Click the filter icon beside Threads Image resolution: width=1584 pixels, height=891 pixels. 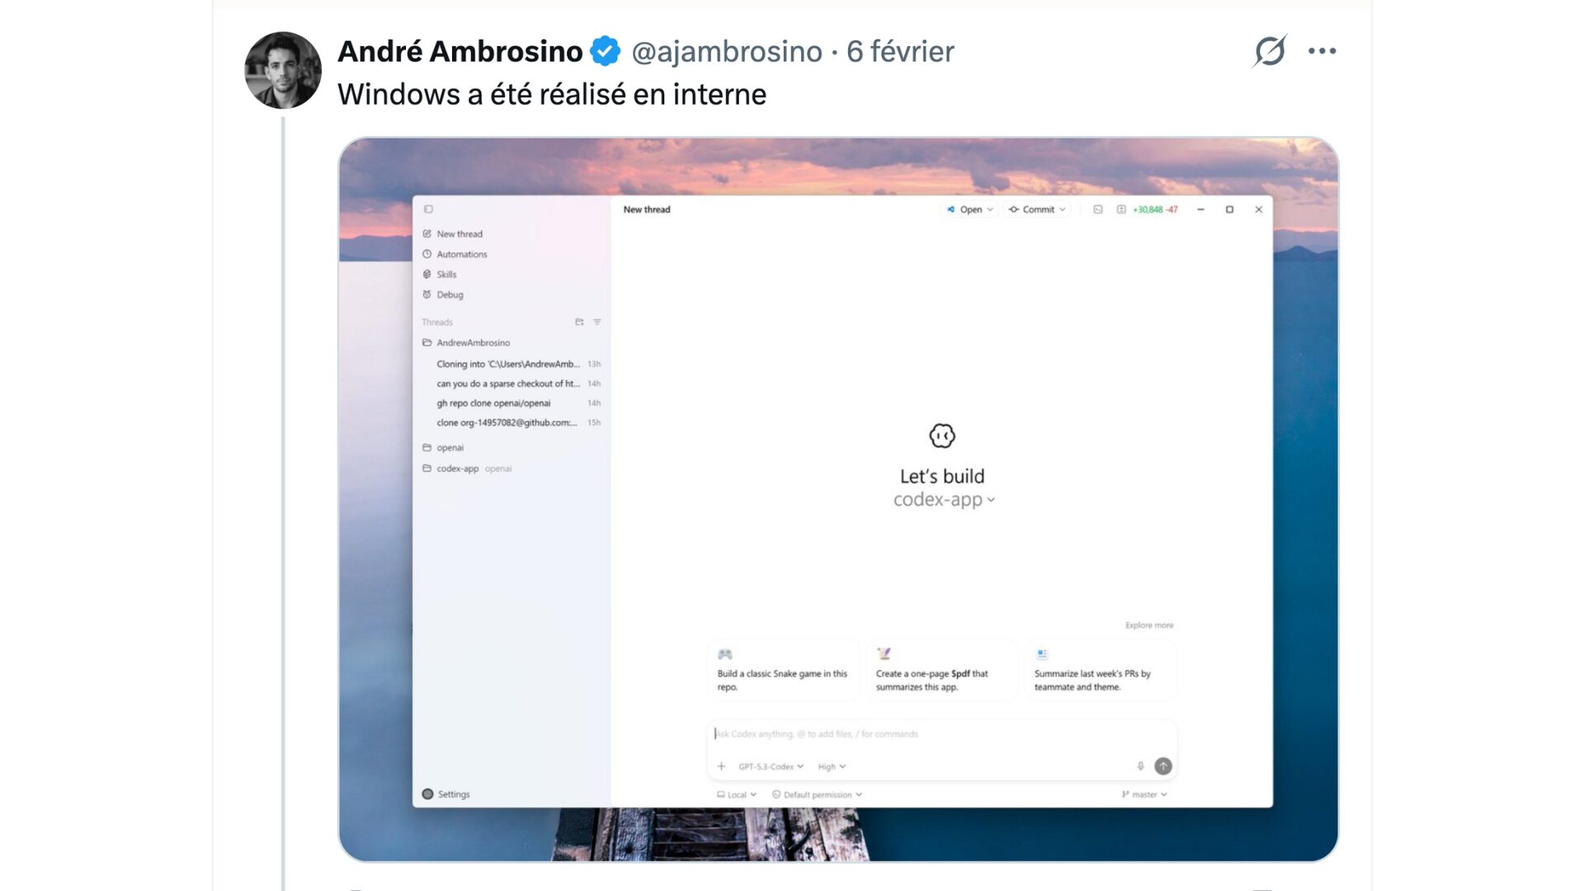(x=597, y=323)
